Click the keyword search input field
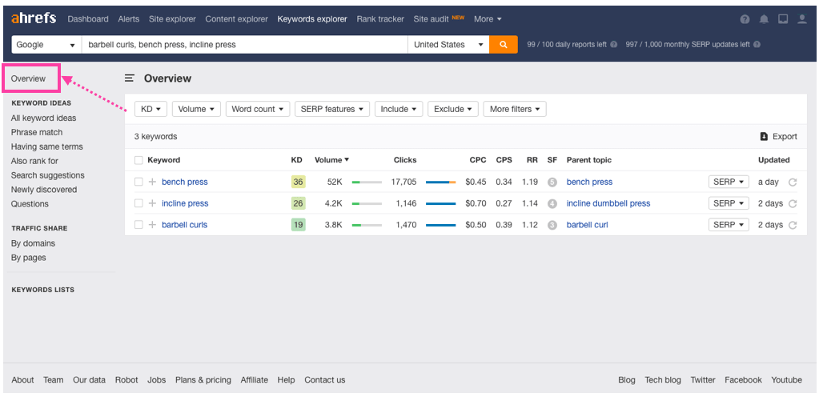 click(244, 44)
